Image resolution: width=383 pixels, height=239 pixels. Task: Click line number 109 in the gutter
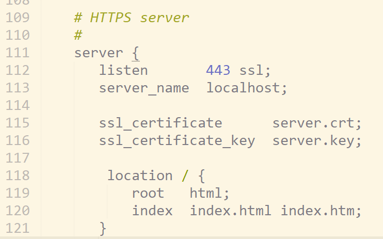point(18,18)
